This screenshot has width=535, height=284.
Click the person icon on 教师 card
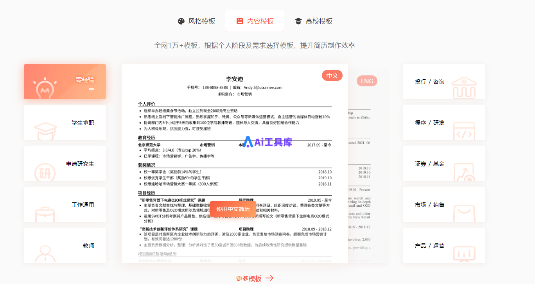tap(45, 253)
